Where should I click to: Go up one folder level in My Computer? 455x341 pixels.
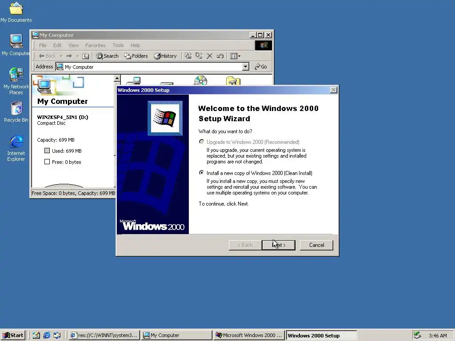point(86,56)
